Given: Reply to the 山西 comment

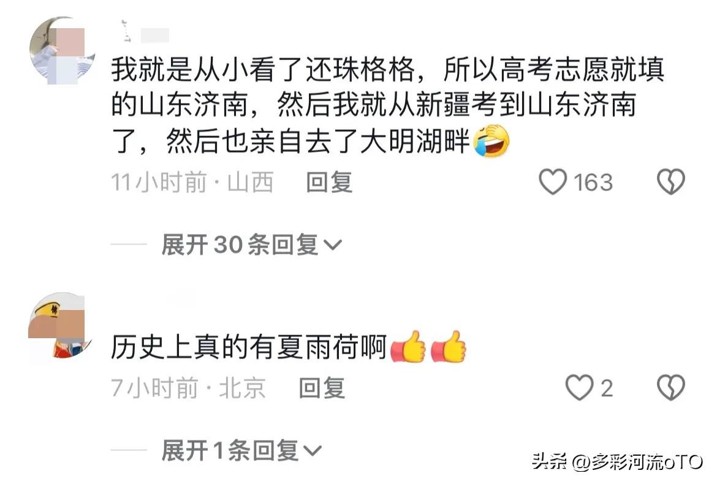Looking at the screenshot, I should pyautogui.click(x=329, y=182).
